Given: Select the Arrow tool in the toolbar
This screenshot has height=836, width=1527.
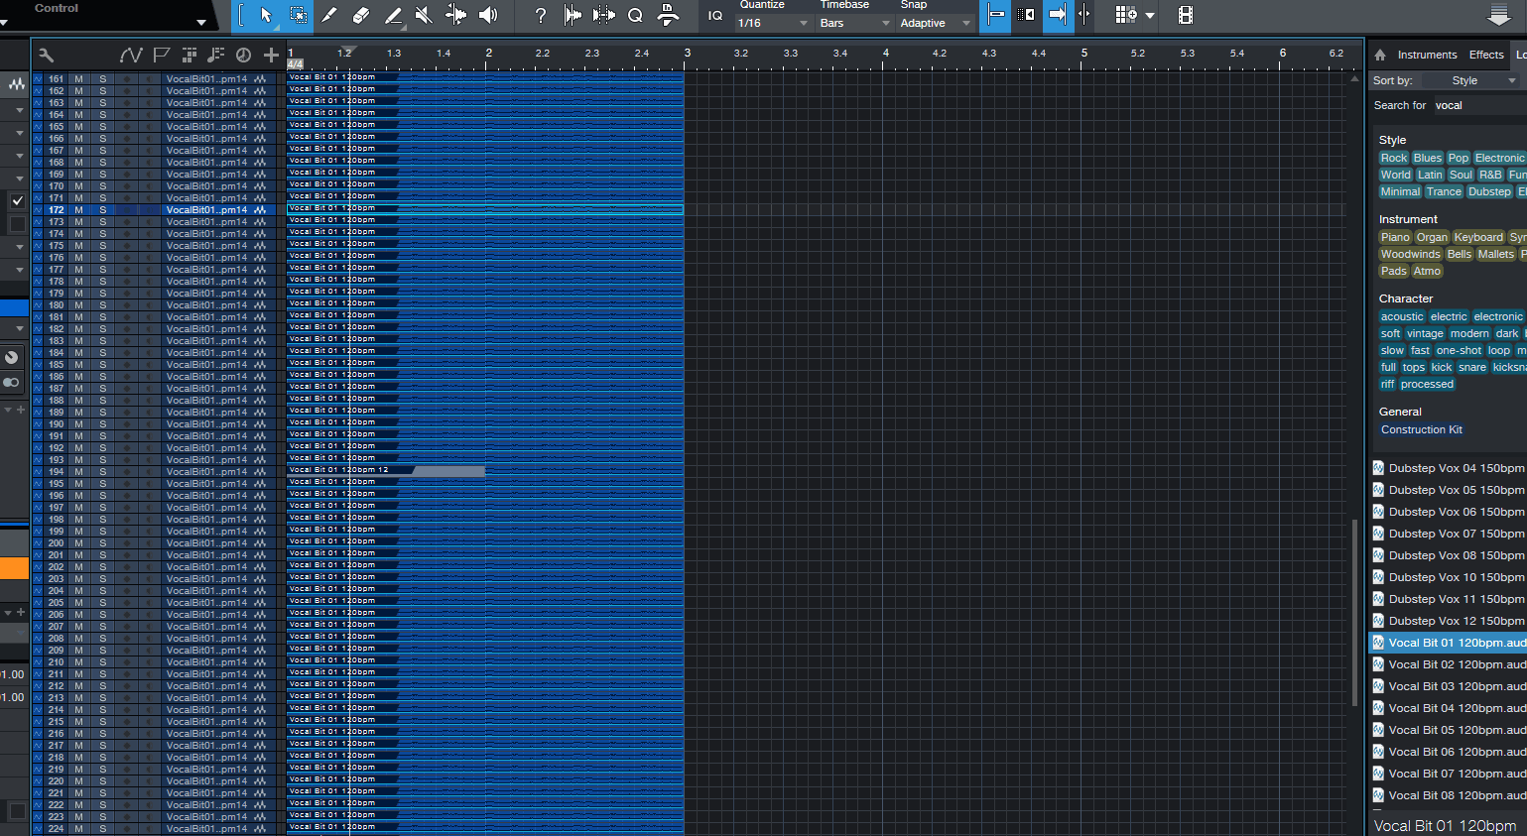Looking at the screenshot, I should (266, 15).
